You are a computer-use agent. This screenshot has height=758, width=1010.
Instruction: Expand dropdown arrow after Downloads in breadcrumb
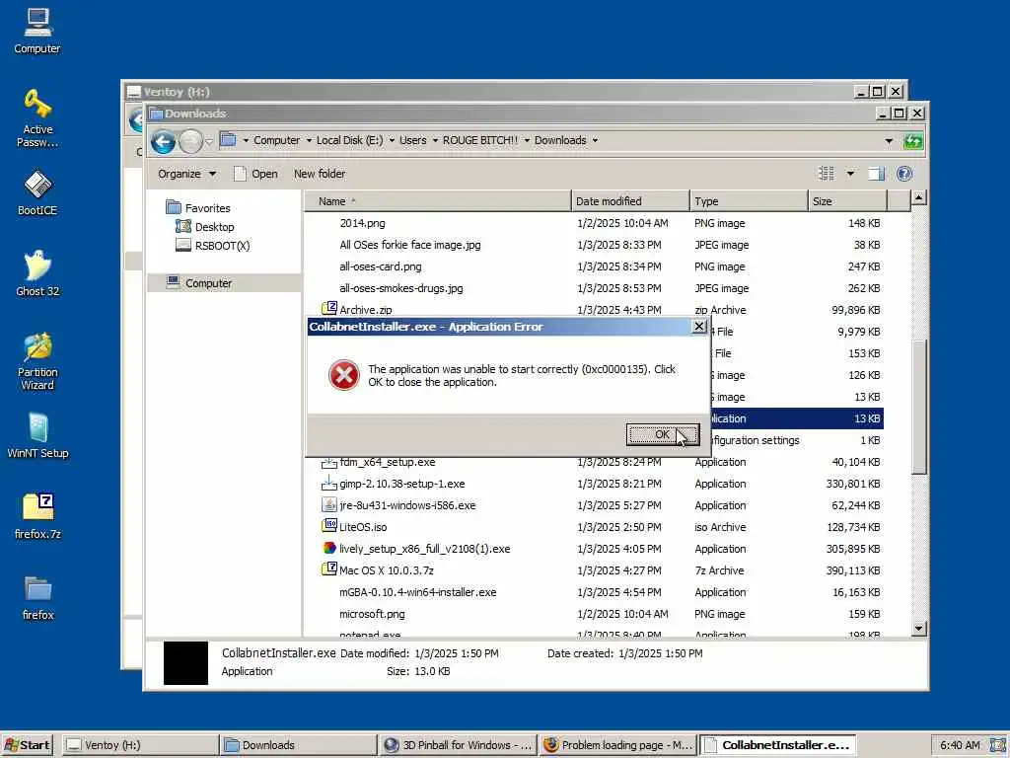[595, 140]
